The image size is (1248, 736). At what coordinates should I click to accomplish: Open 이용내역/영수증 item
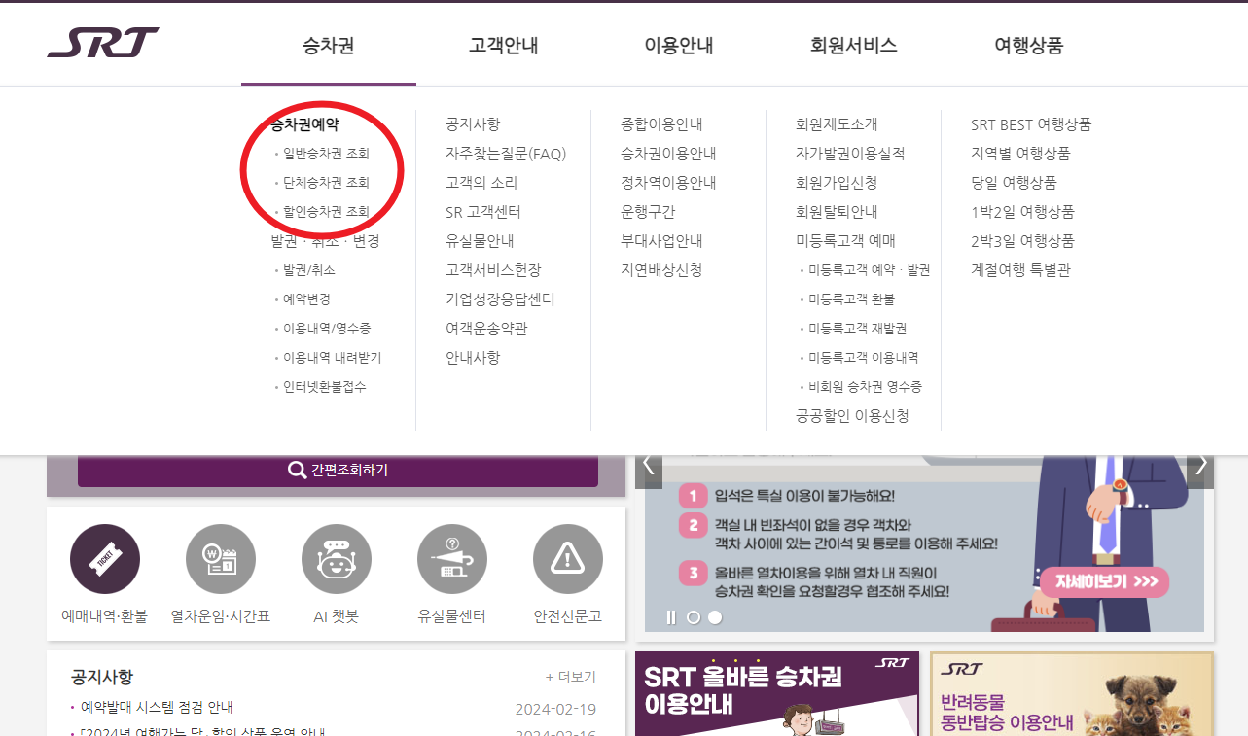coord(327,329)
